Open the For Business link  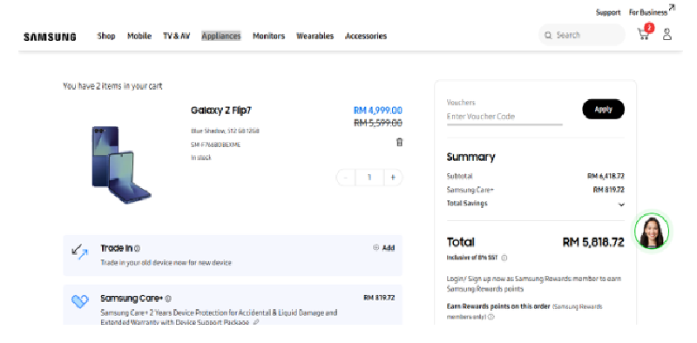(651, 11)
